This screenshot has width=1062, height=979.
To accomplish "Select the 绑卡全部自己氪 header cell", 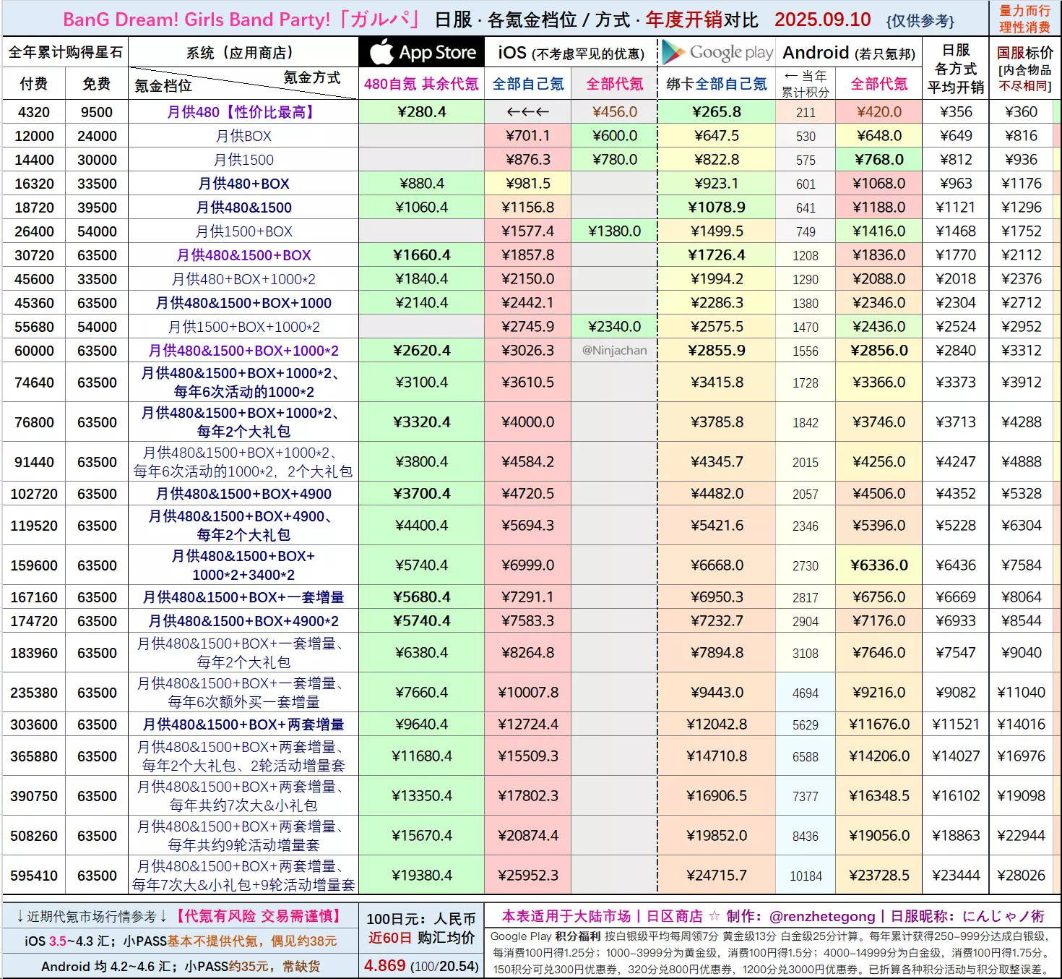I will click(x=716, y=84).
